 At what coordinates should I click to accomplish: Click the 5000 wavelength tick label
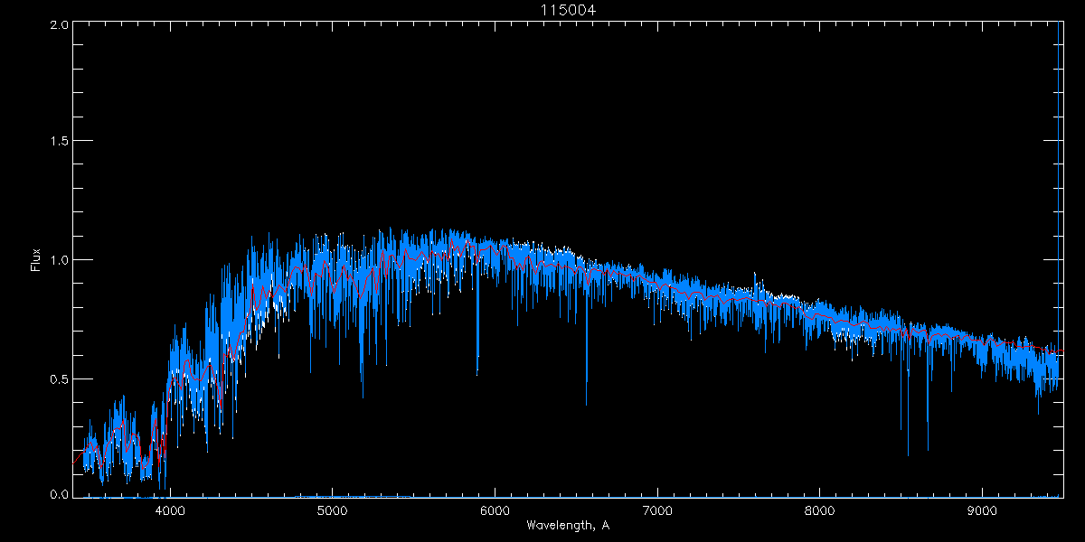tap(333, 509)
